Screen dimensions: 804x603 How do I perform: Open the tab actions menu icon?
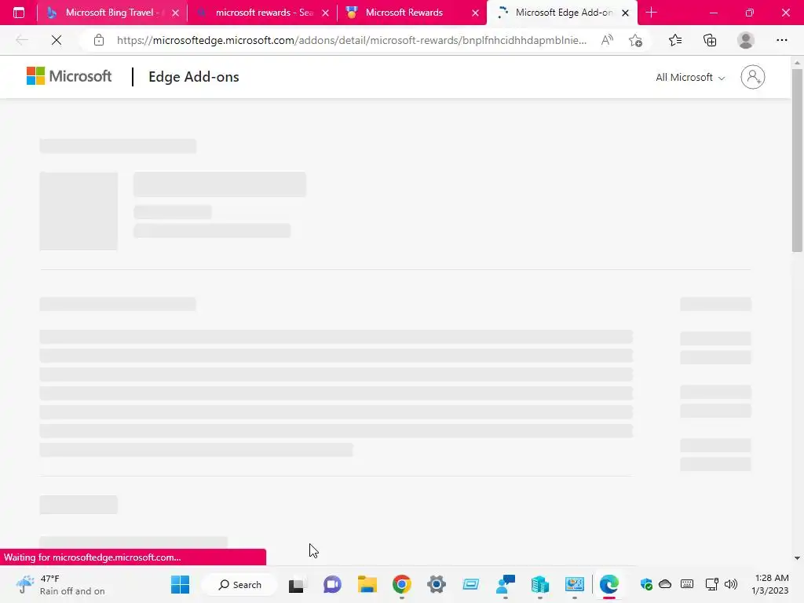[19, 13]
